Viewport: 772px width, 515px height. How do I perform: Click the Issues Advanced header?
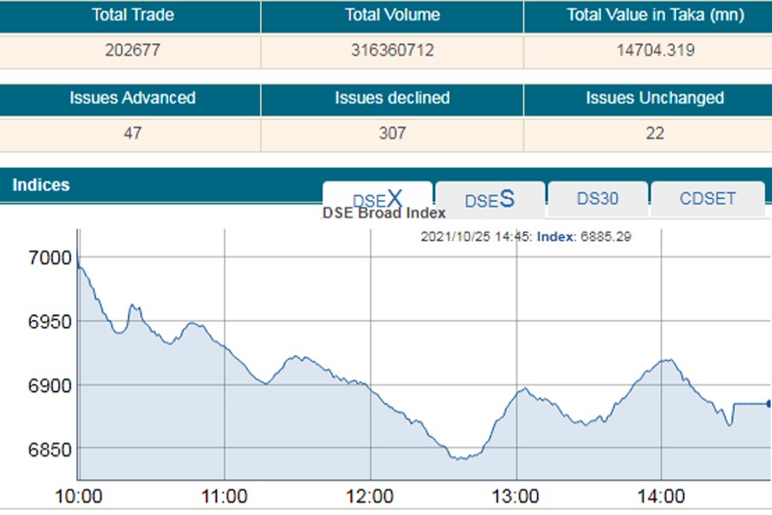click(x=132, y=98)
